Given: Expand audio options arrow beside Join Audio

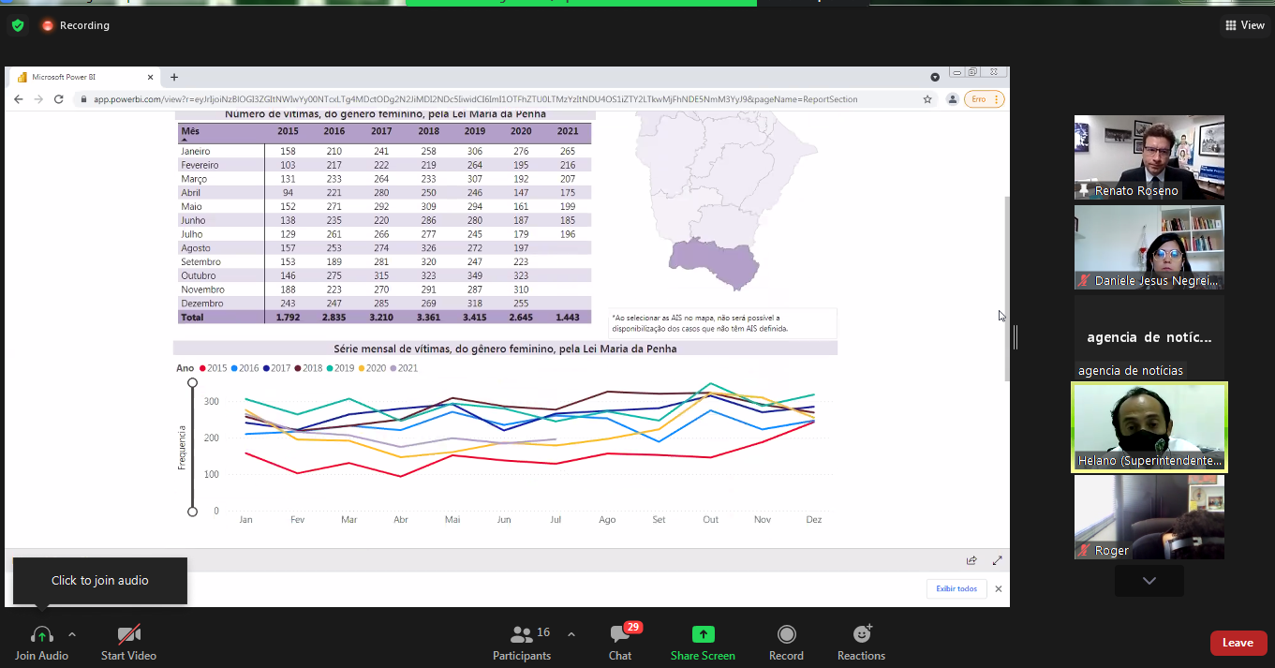Looking at the screenshot, I should pyautogui.click(x=72, y=634).
